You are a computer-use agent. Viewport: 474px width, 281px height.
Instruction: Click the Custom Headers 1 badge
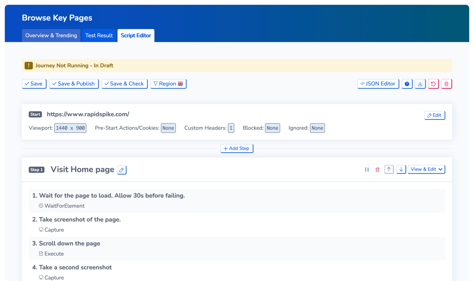pos(231,128)
